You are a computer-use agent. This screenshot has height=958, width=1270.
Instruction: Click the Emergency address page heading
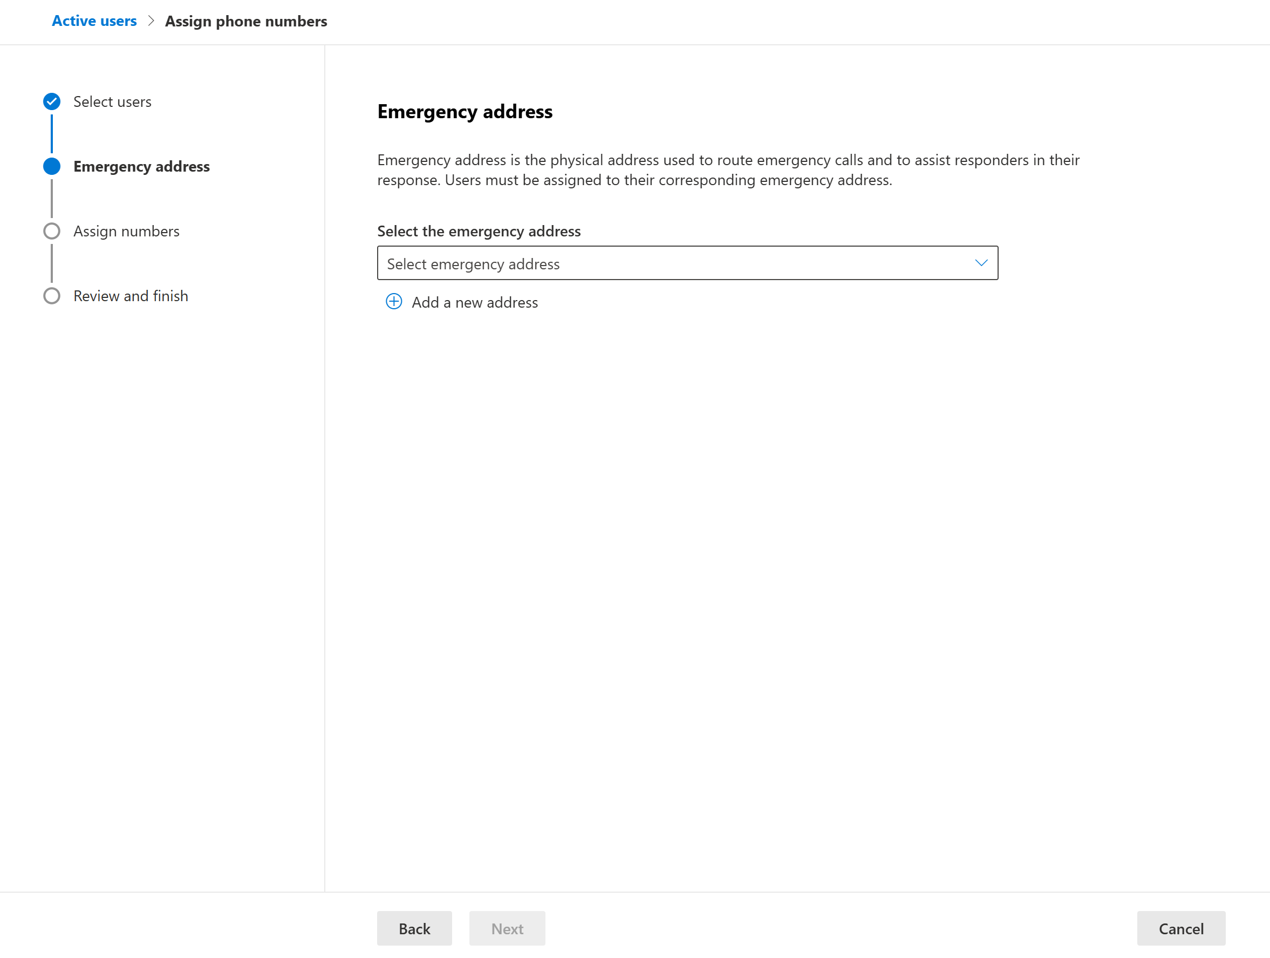(x=465, y=111)
